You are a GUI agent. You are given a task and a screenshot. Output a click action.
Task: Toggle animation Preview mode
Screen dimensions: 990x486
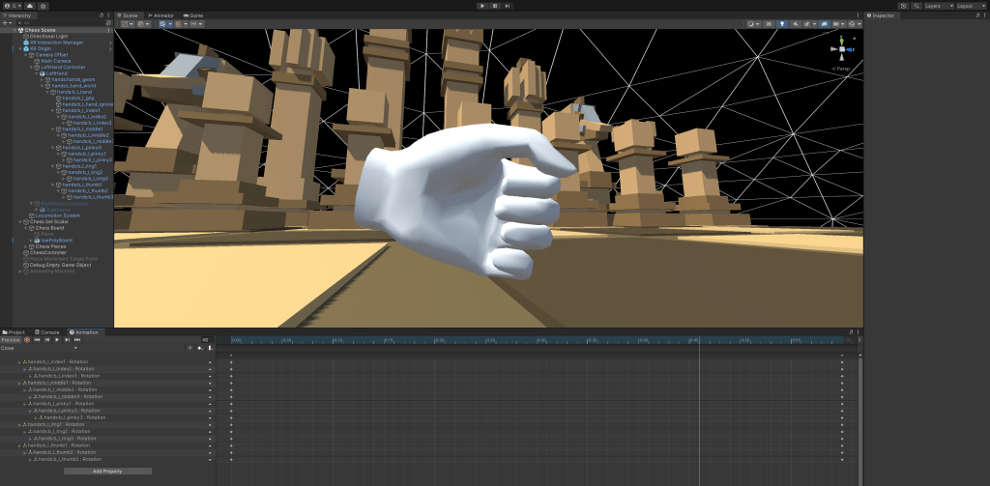click(11, 339)
